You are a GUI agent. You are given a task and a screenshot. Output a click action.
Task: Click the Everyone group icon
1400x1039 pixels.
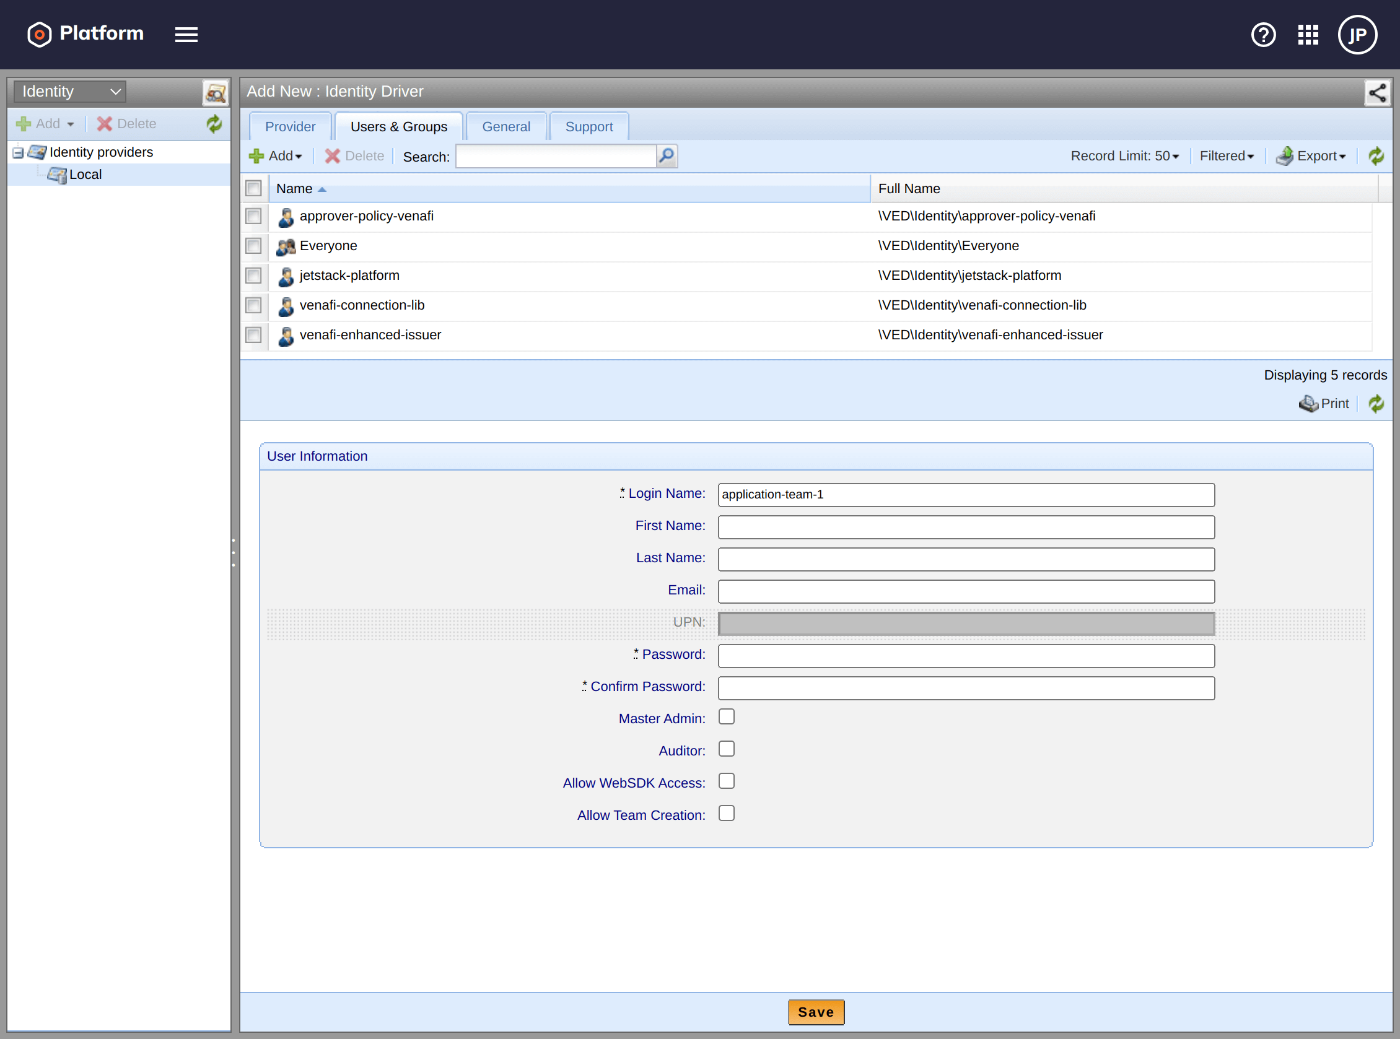coord(286,246)
